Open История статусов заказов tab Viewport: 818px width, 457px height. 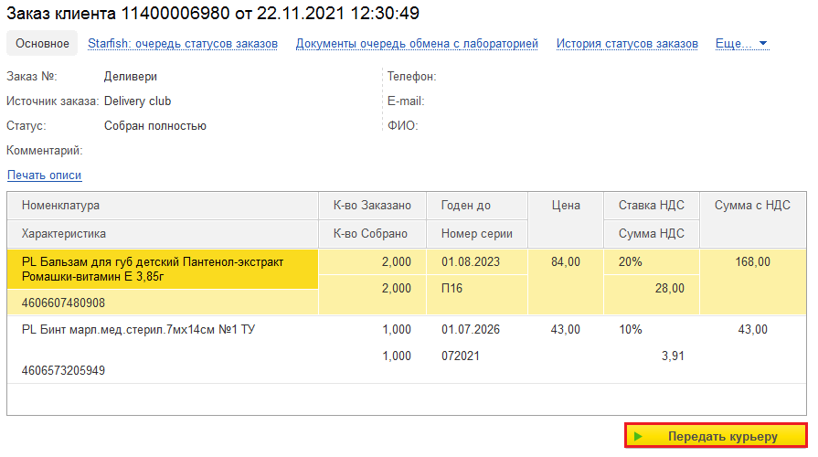(x=627, y=43)
